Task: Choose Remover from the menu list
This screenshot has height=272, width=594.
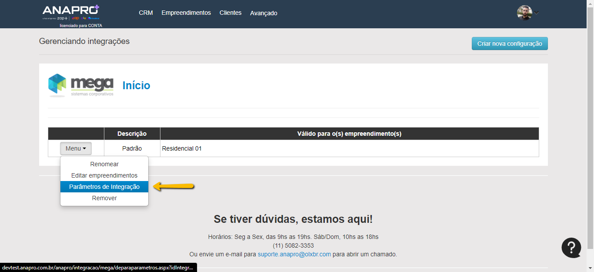Action: tap(104, 198)
